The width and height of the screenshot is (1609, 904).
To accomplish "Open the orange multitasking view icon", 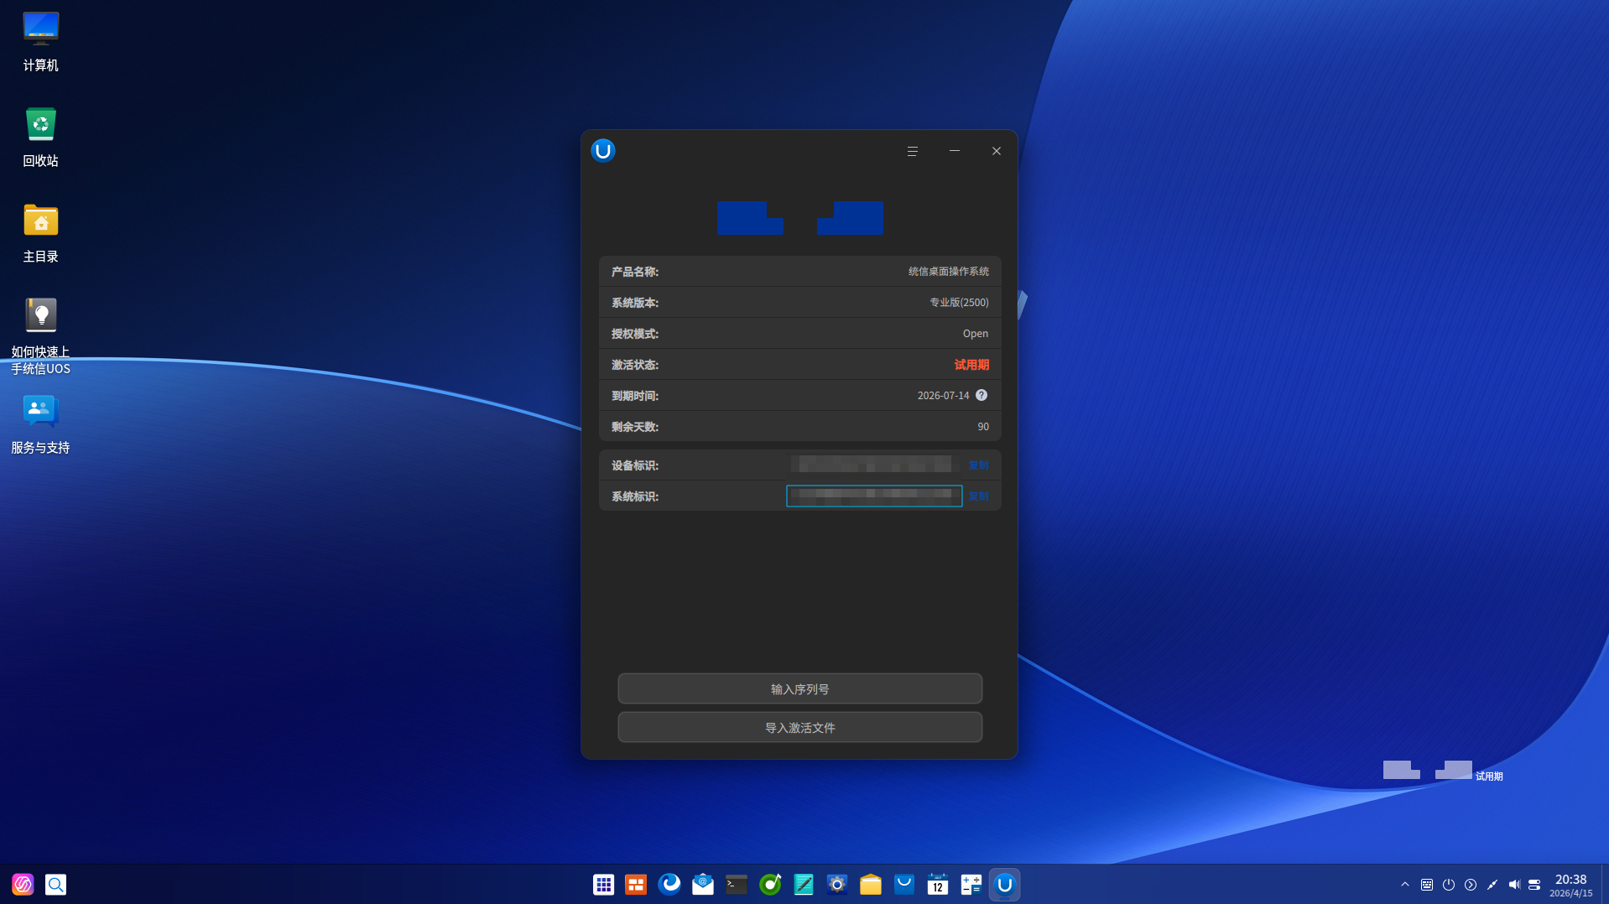I will coord(636,884).
